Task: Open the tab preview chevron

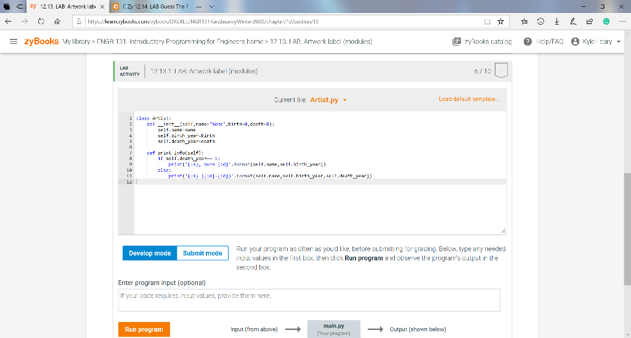Action: [212, 6]
